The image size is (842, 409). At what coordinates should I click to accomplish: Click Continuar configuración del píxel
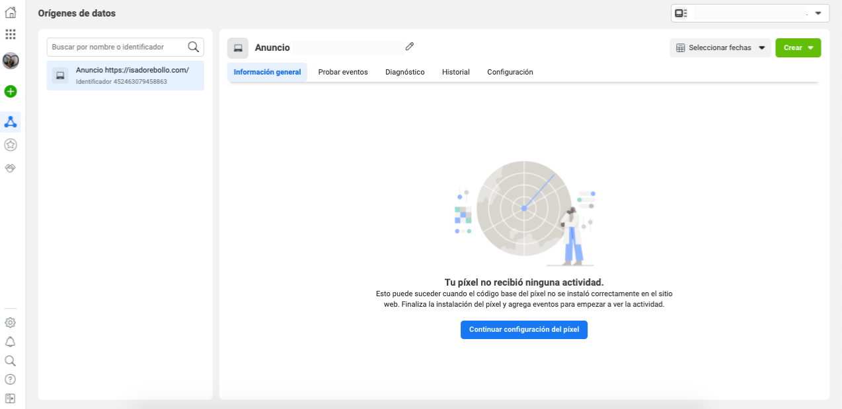523,330
